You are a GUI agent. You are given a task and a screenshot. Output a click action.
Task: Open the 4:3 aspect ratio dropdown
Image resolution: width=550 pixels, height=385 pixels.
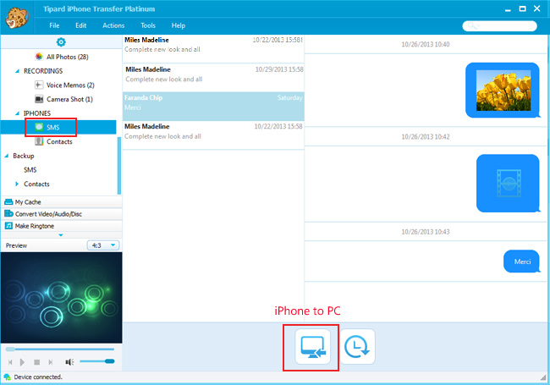pyautogui.click(x=102, y=245)
